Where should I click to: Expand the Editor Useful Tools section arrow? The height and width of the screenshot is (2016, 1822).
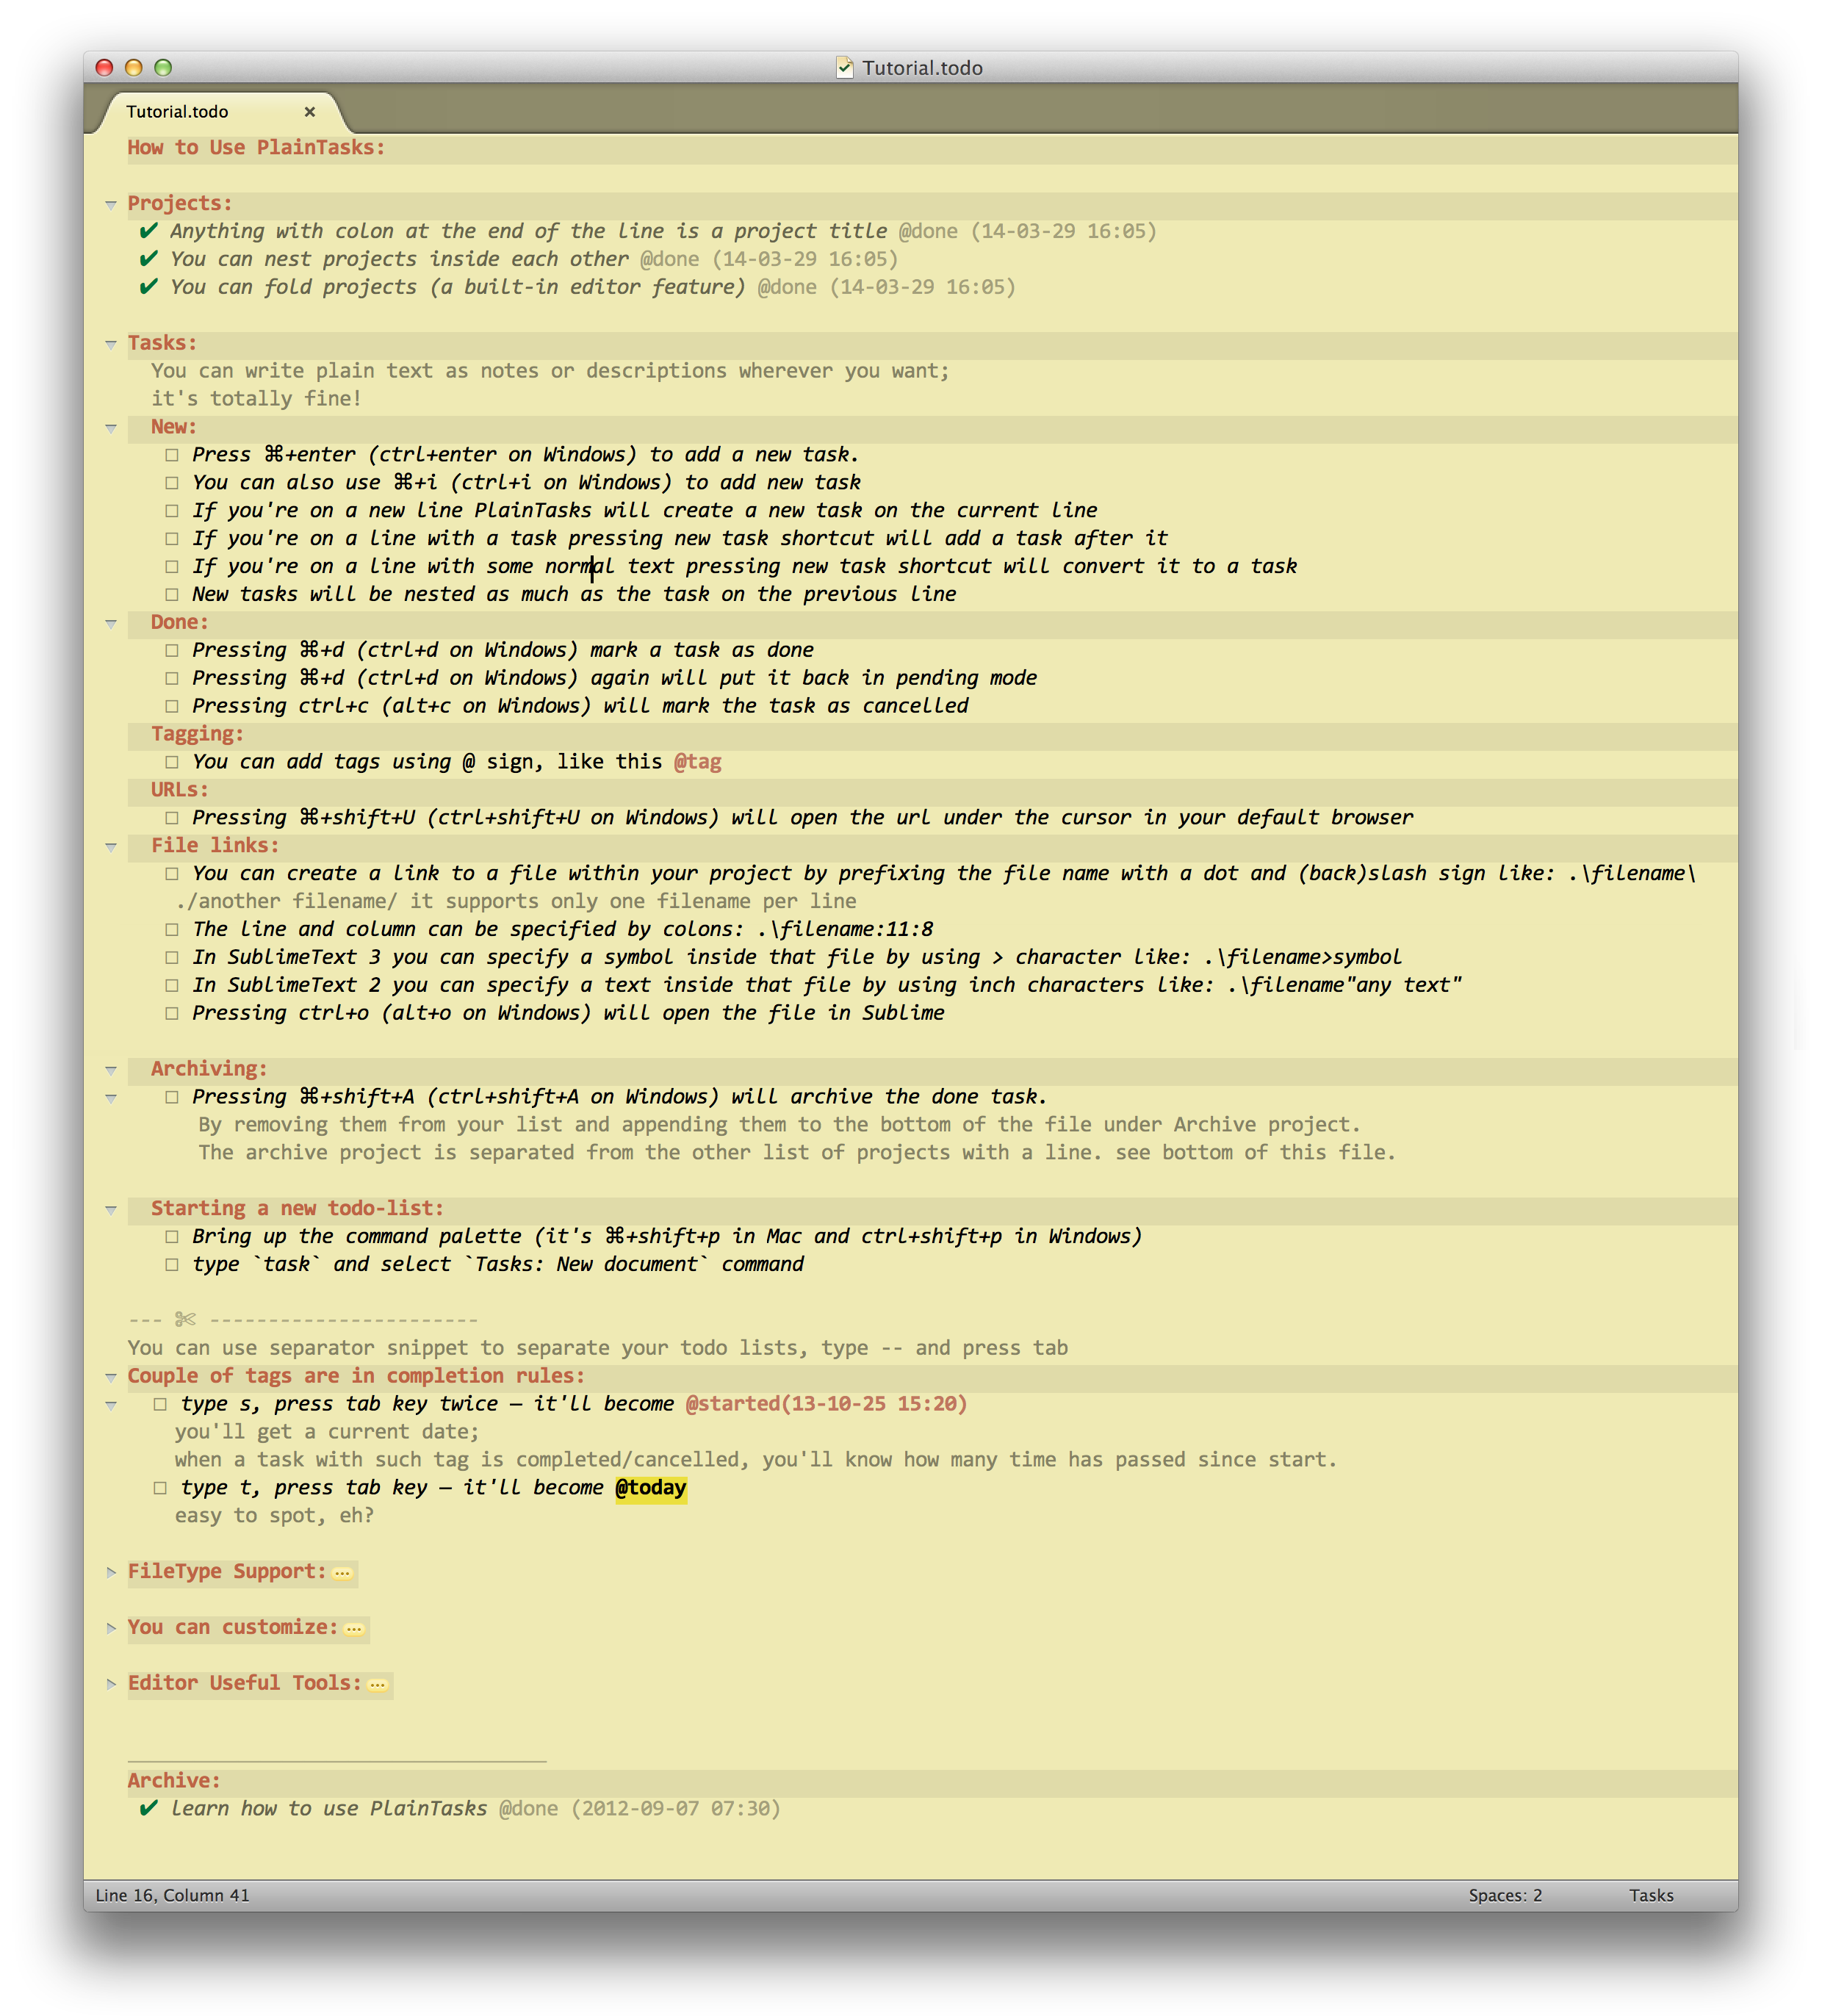pos(111,1684)
